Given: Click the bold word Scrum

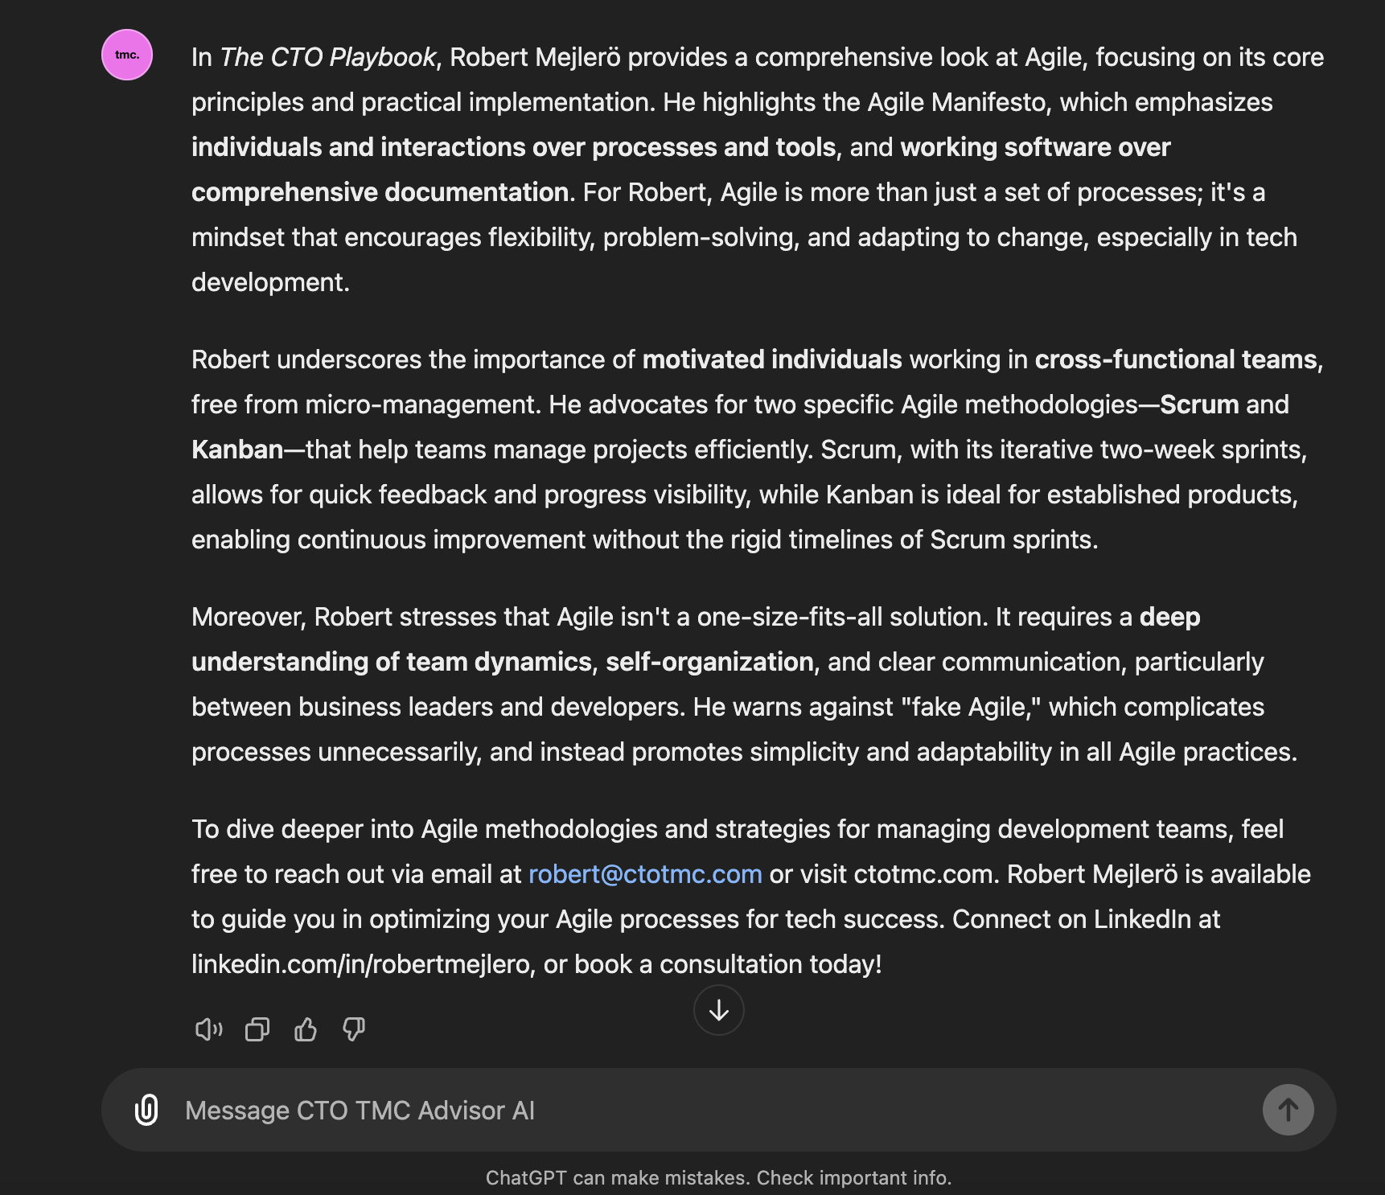Looking at the screenshot, I should pos(1199,404).
